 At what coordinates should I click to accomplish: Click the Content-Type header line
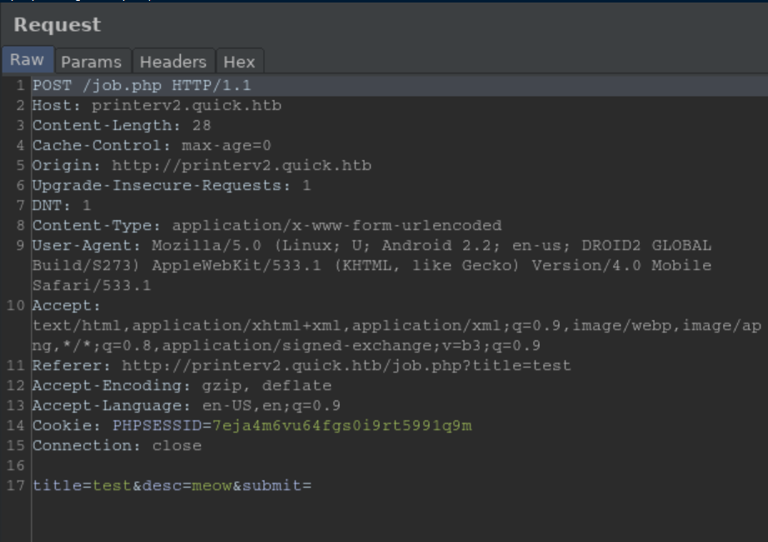pyautogui.click(x=267, y=226)
